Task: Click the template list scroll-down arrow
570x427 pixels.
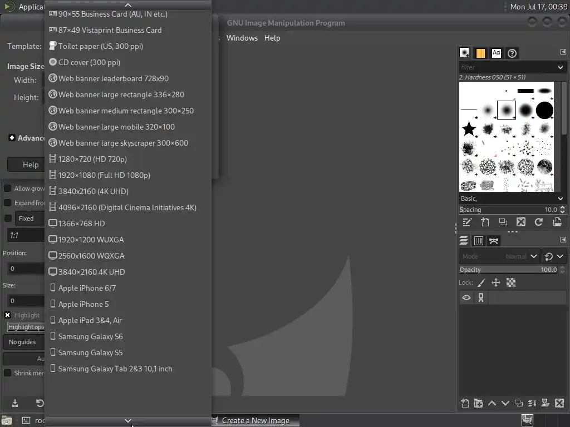Action: click(x=127, y=421)
